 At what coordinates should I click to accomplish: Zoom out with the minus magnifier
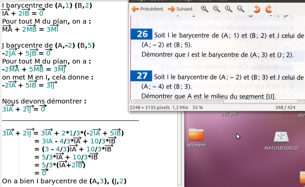[216, 9]
